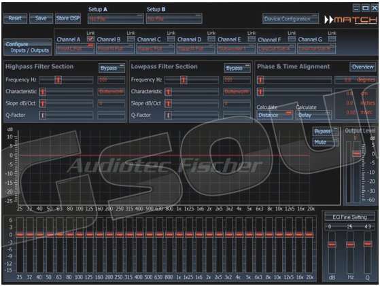Click the Reset button
This screenshot has width=380, height=286.
click(15, 18)
